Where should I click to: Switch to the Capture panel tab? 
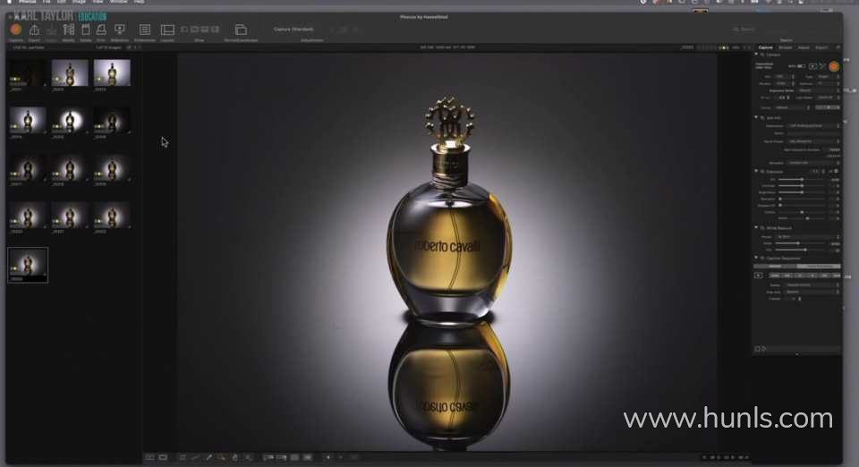coord(765,47)
